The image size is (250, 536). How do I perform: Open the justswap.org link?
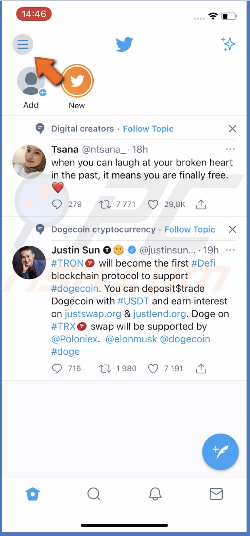(x=92, y=313)
